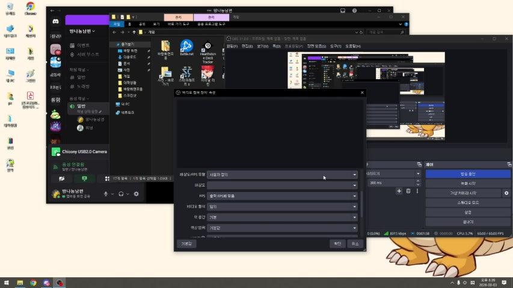Viewport: 513px width, 288px height.
Task: Open Discord home logo icon
Action: point(55,22)
